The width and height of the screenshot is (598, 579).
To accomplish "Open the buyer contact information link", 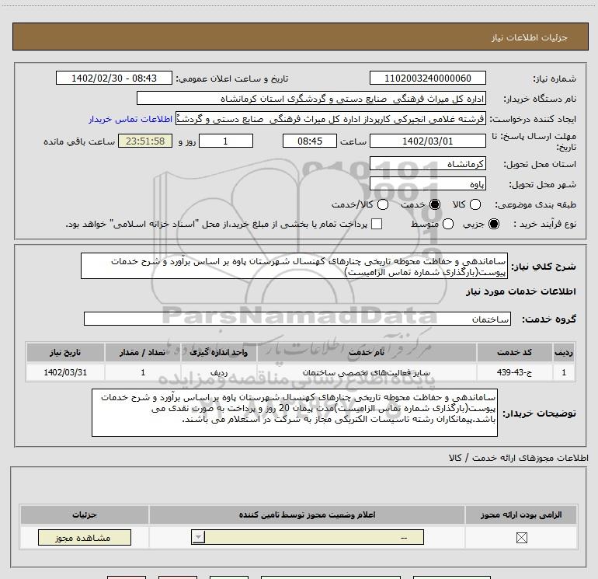I will tap(130, 119).
